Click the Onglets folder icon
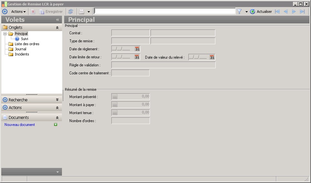The width and height of the screenshot is (311, 183). (x=5, y=27)
